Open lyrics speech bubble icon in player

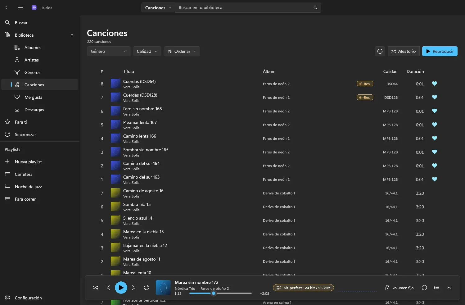[424, 288]
